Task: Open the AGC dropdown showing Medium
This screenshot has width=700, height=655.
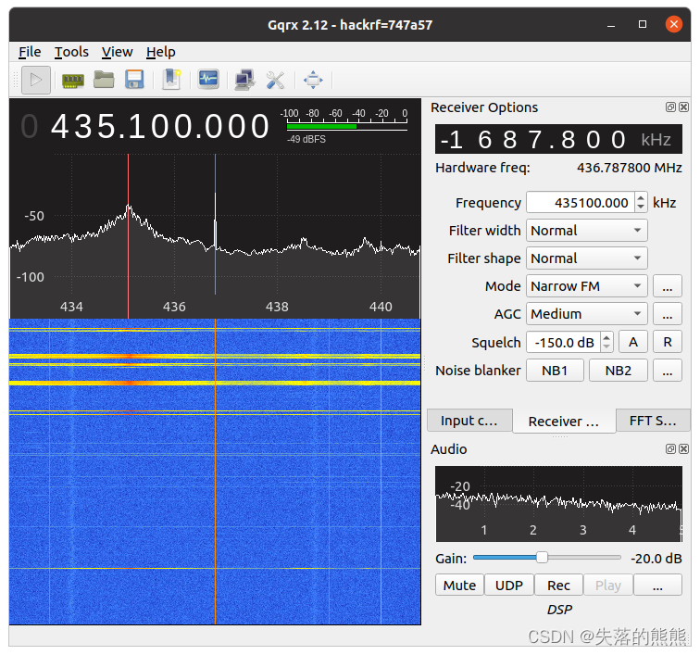Action: [587, 314]
